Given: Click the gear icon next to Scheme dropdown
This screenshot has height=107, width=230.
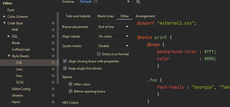Looking at the screenshot, I should tap(138, 2).
